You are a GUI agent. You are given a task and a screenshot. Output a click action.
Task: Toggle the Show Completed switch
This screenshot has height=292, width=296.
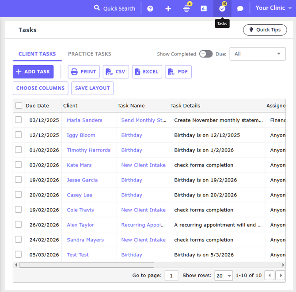click(x=205, y=54)
